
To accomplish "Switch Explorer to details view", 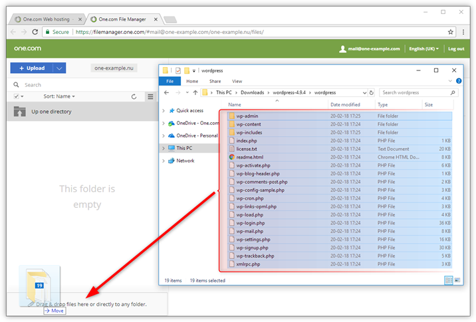I will click(x=449, y=280).
